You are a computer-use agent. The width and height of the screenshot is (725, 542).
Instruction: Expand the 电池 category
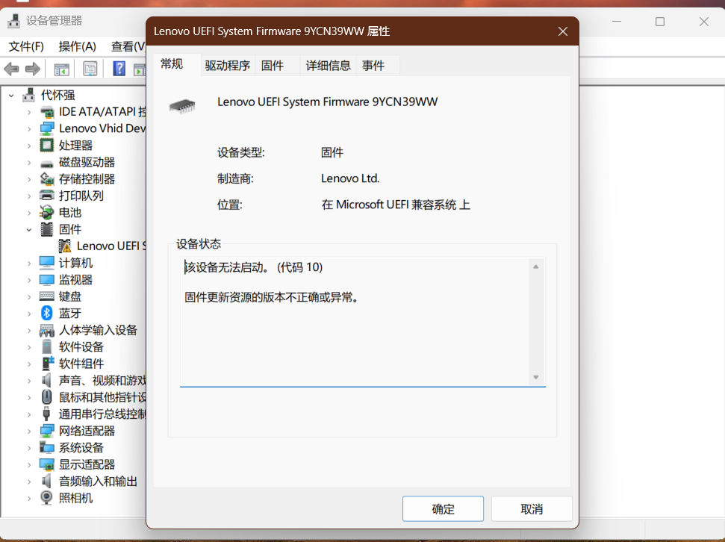(29, 213)
